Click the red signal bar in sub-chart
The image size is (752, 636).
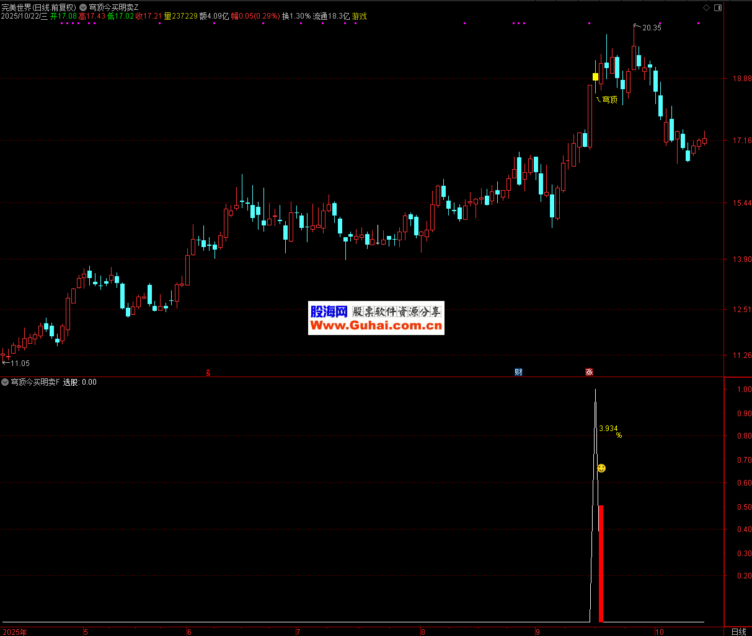(x=601, y=562)
